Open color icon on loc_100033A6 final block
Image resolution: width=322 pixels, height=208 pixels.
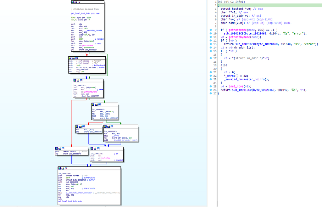59,168
